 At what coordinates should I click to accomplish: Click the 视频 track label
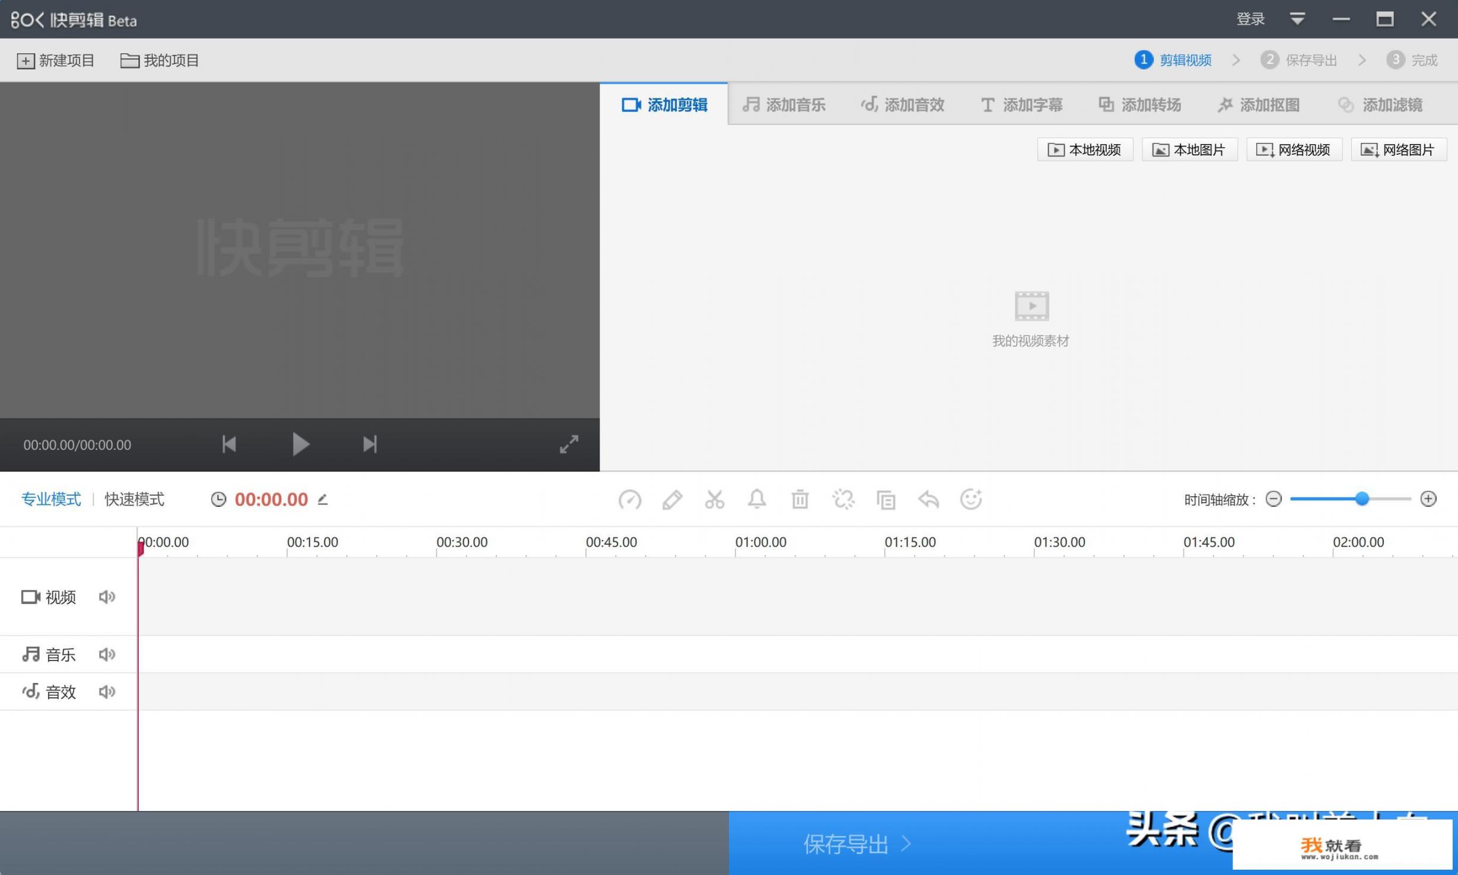(x=49, y=596)
